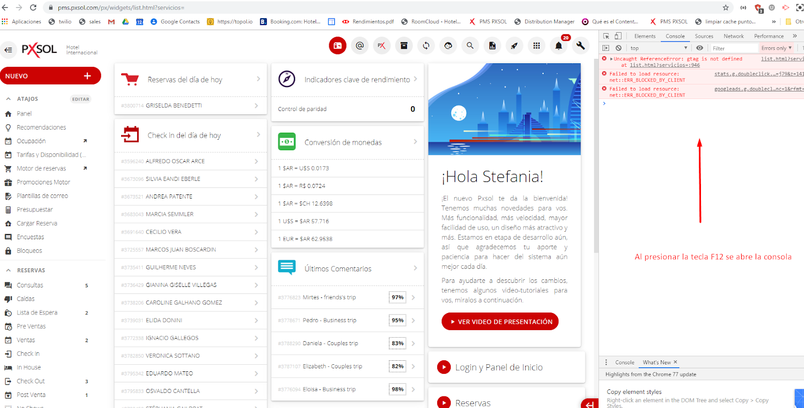This screenshot has height=408, width=804.
Task: Click the Encuestas sidebar icon
Action: click(8, 237)
